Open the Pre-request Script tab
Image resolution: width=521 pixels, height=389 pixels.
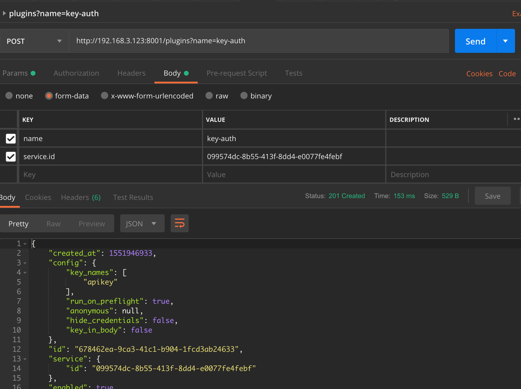pyautogui.click(x=237, y=73)
